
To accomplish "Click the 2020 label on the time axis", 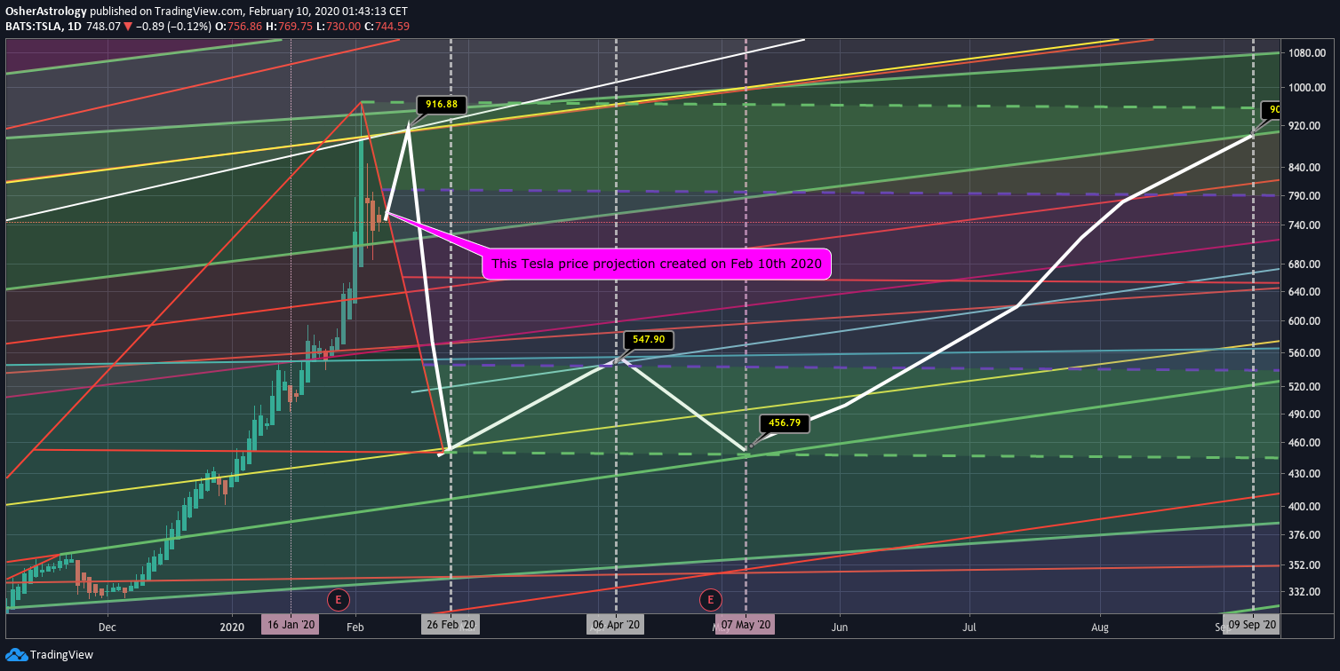I will (232, 626).
